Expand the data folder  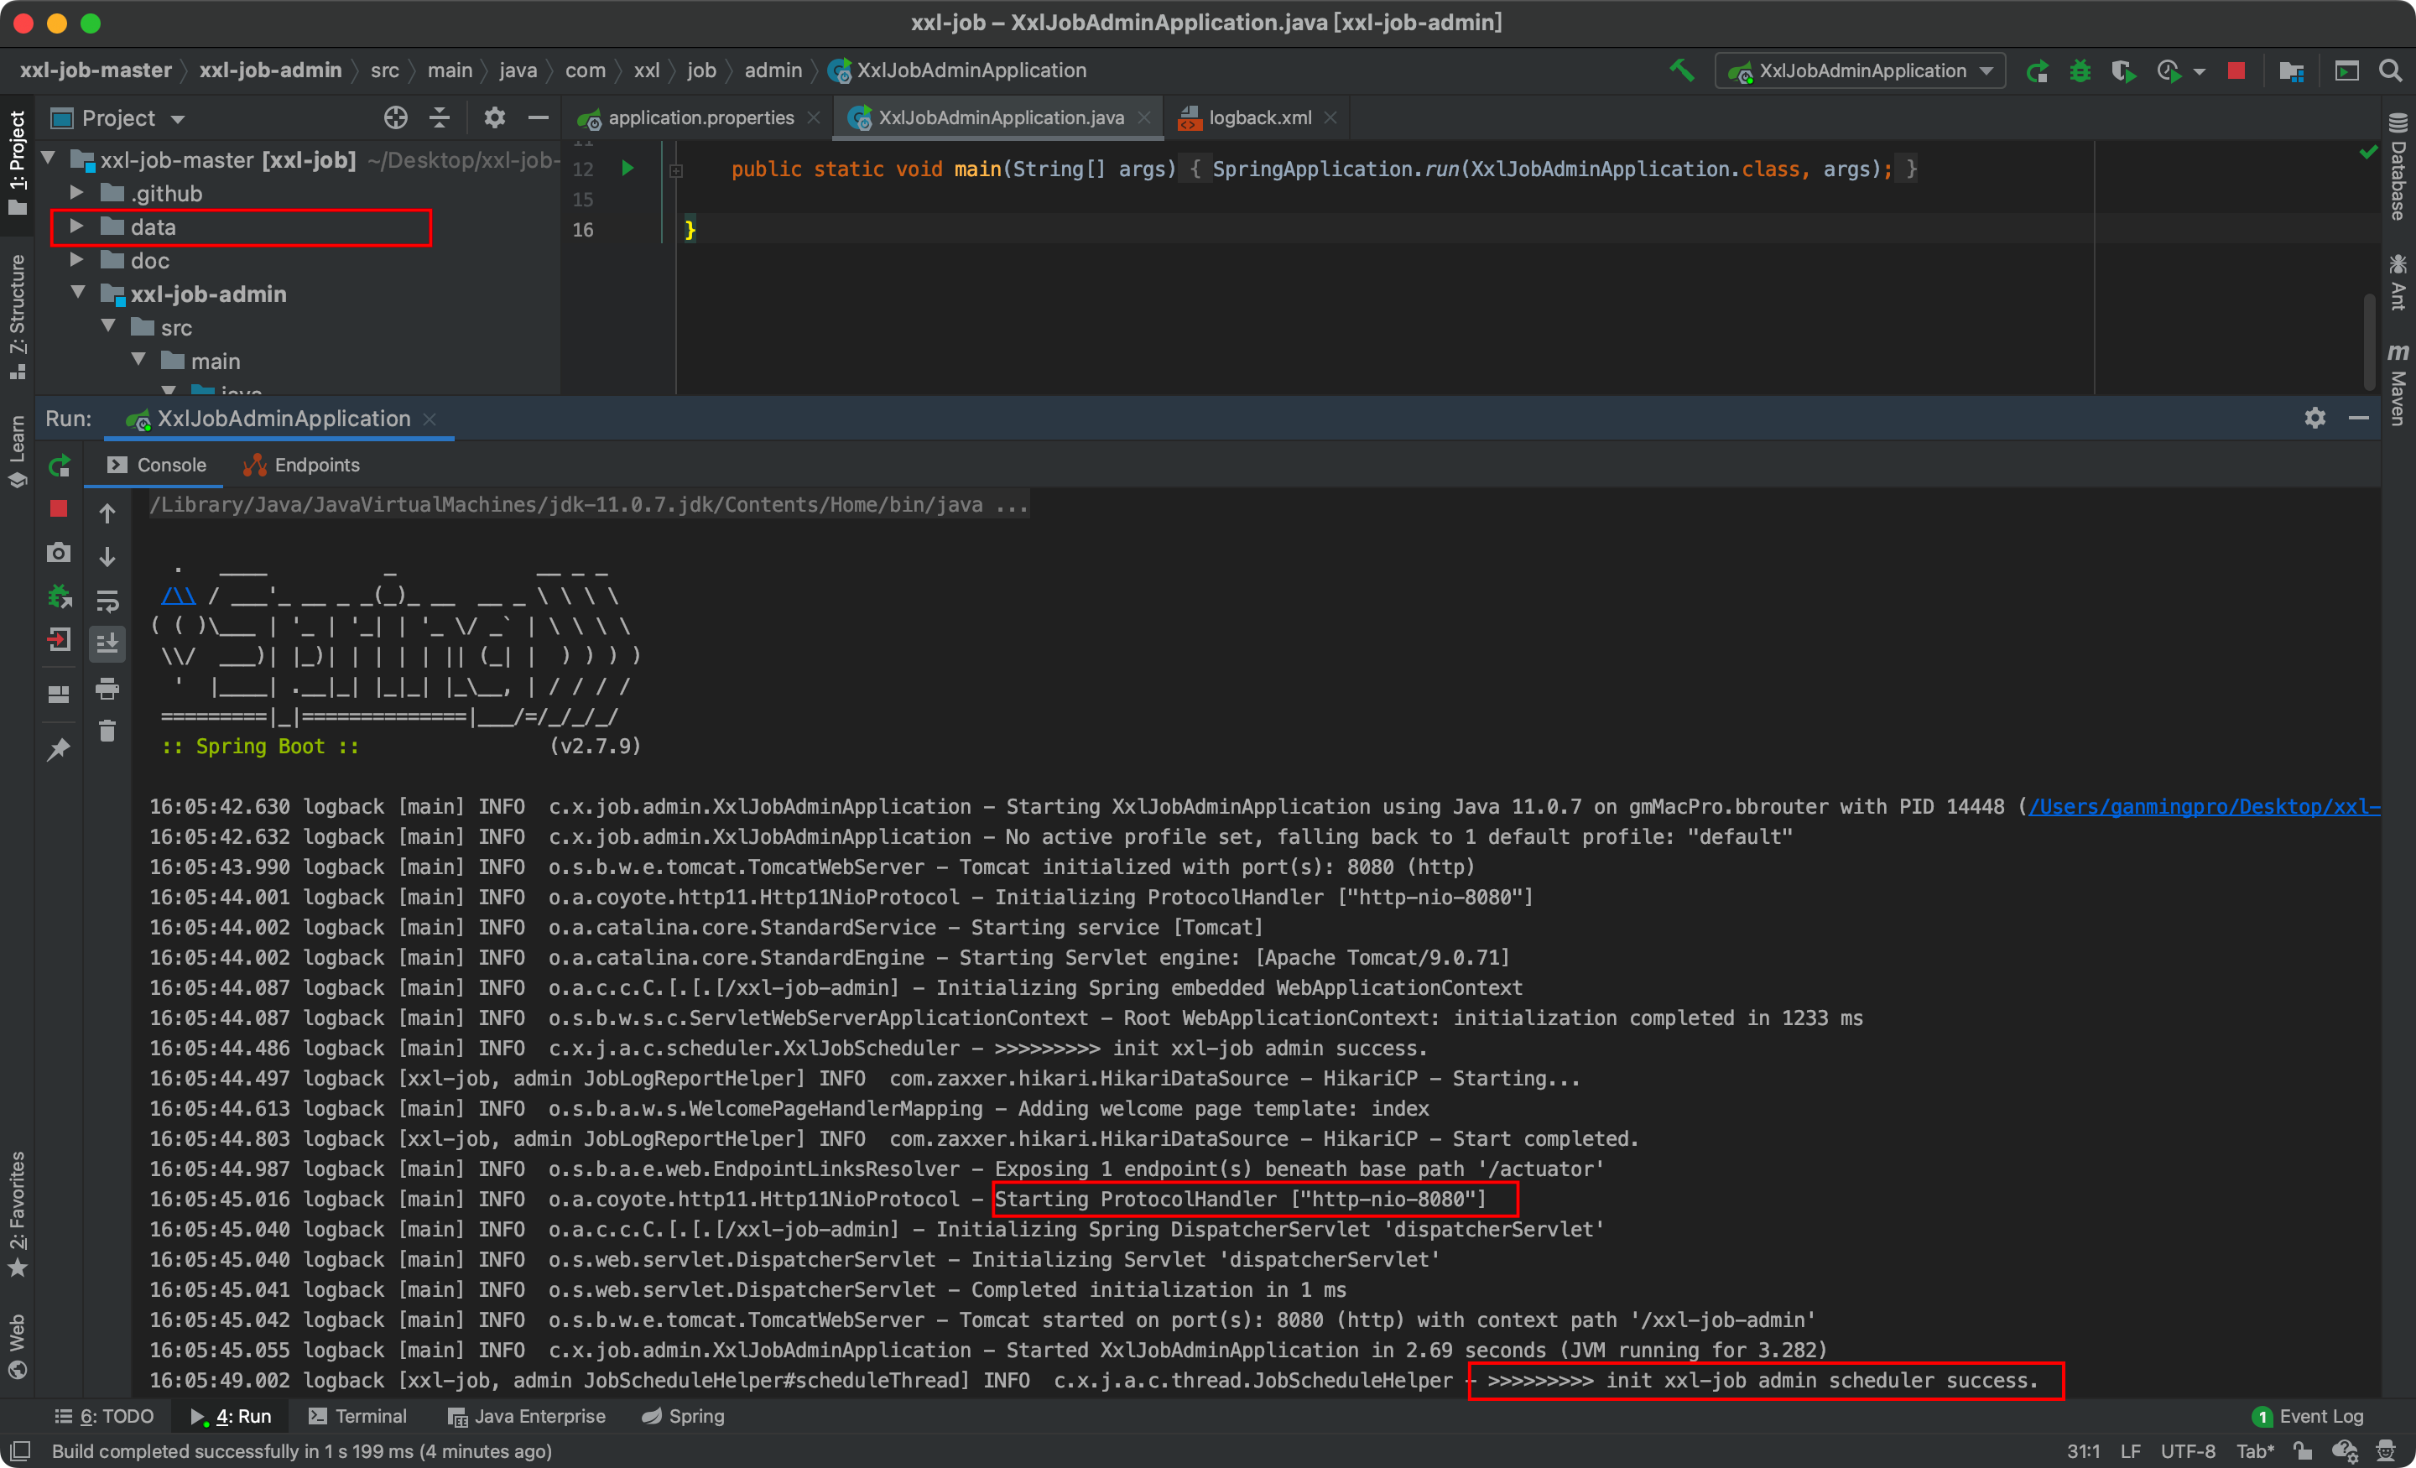coord(77,226)
